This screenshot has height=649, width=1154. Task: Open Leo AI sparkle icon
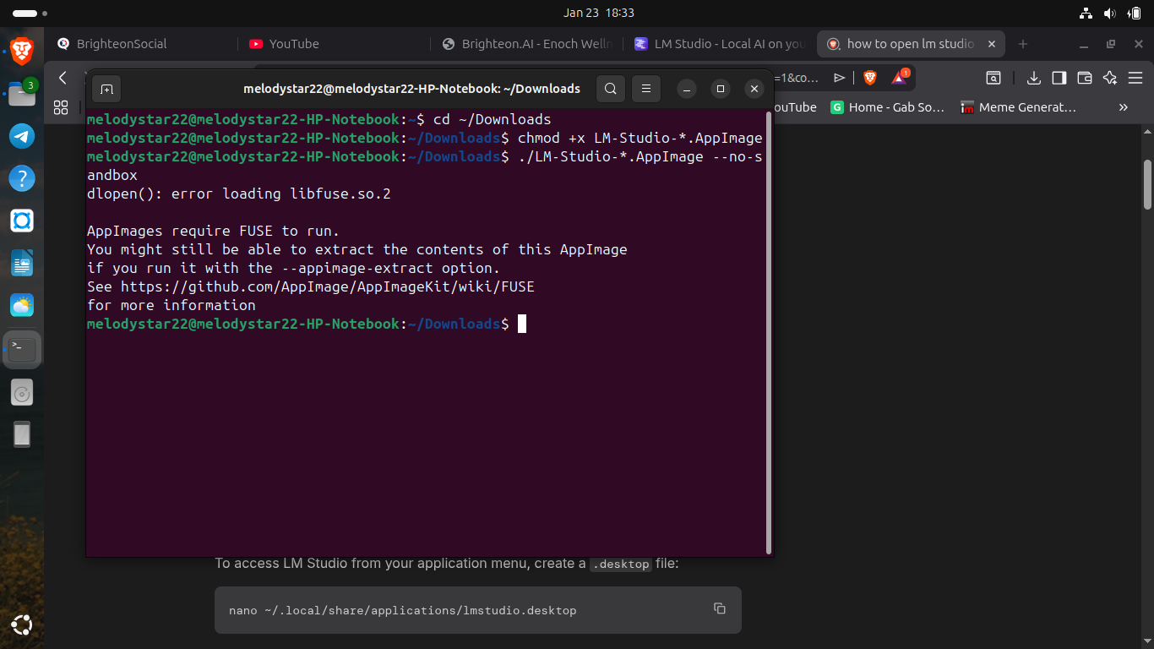coord(1110,78)
